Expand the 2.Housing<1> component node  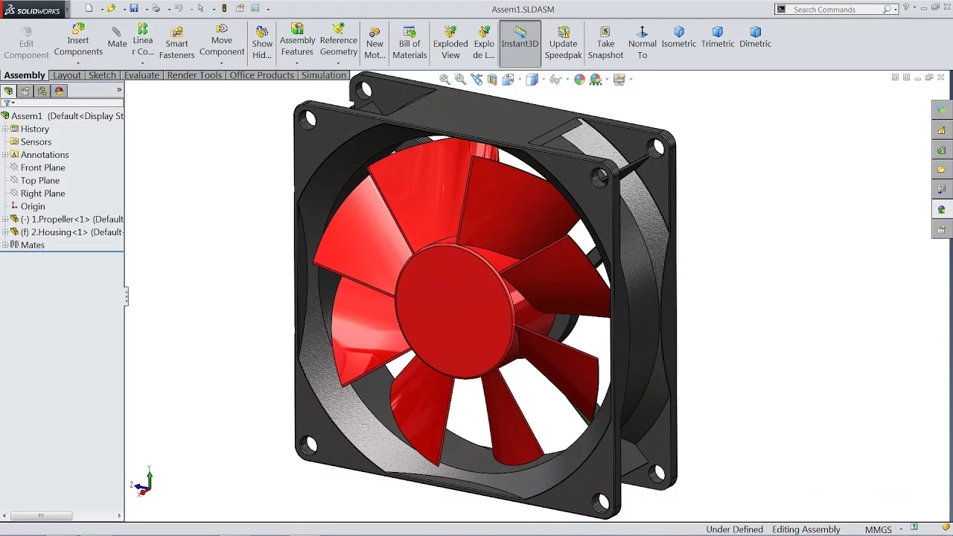coord(5,232)
